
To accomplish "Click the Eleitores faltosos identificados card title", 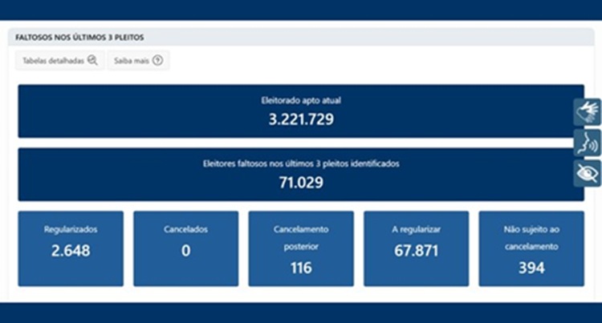I will [301, 164].
